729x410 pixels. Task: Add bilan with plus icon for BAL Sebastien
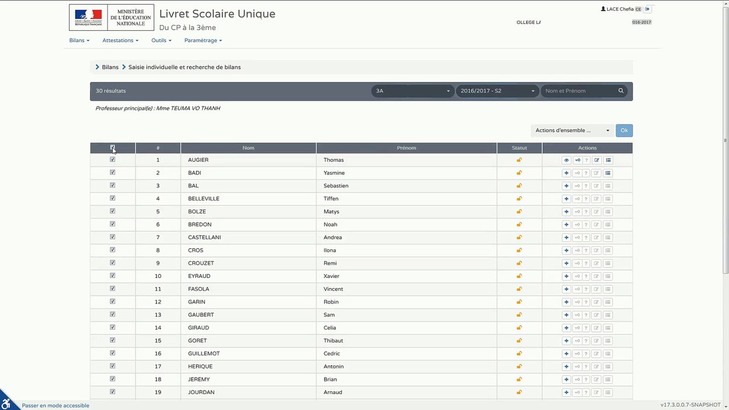(566, 186)
